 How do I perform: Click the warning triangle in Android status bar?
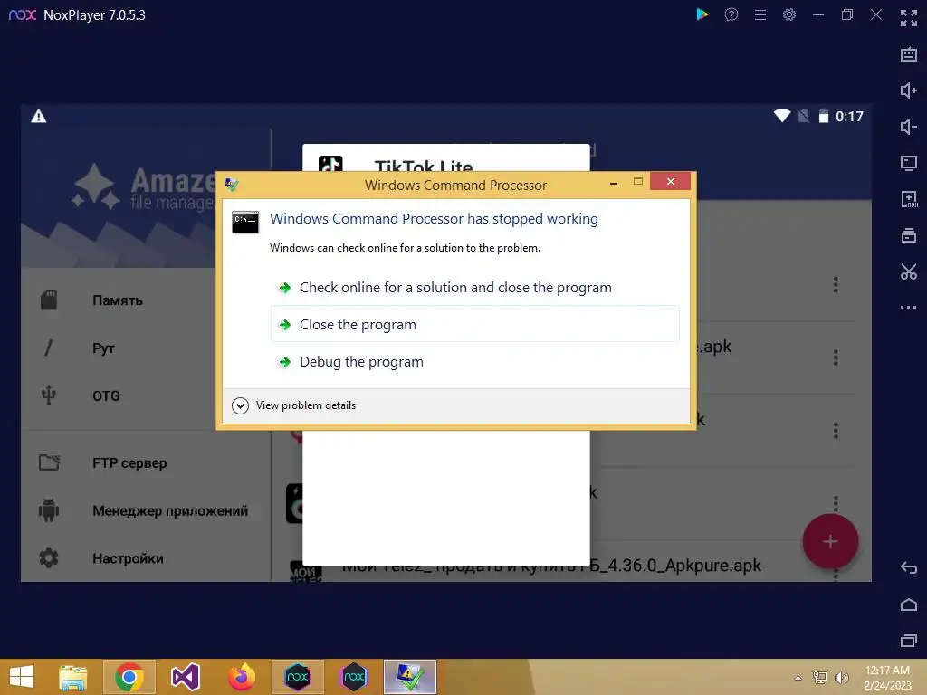pos(39,117)
